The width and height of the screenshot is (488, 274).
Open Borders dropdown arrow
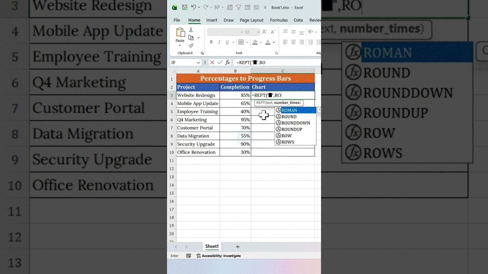click(247, 42)
